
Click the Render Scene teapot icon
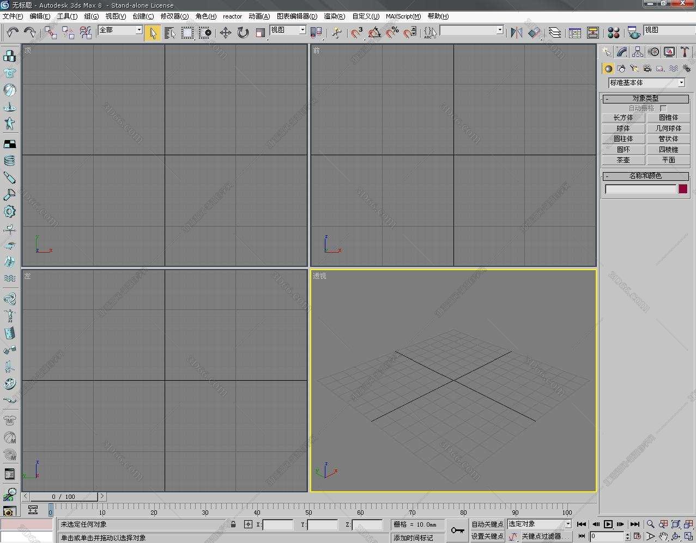(x=633, y=33)
